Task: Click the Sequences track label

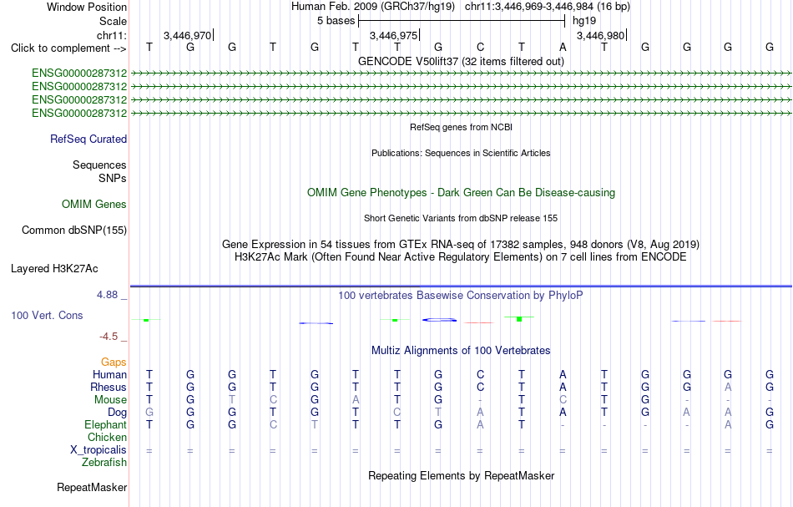Action: [x=99, y=165]
